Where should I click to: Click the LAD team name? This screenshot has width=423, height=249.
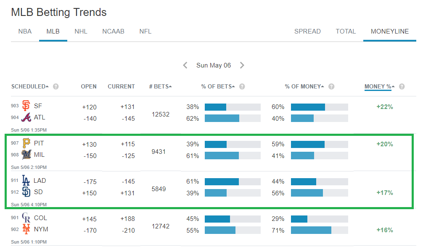[40, 181]
